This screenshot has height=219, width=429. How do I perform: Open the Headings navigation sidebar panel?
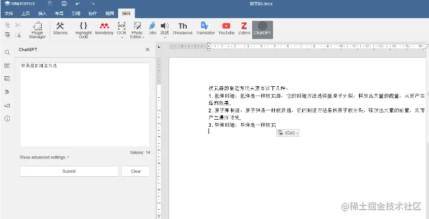[x=7, y=92]
